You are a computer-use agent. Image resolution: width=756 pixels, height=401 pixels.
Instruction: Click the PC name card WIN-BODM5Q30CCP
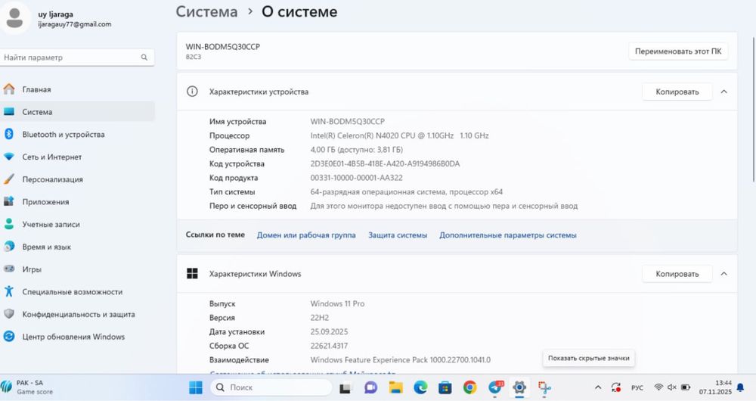coord(457,51)
